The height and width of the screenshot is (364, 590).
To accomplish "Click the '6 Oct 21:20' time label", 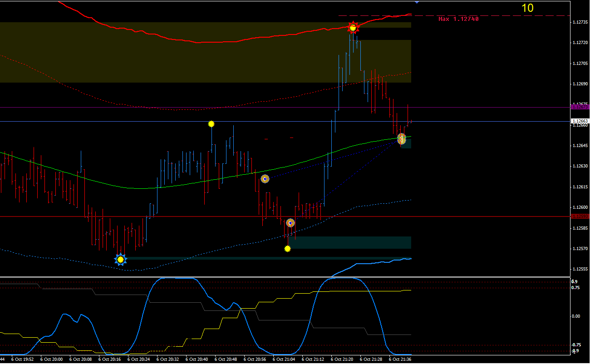I will pyautogui.click(x=342, y=359).
